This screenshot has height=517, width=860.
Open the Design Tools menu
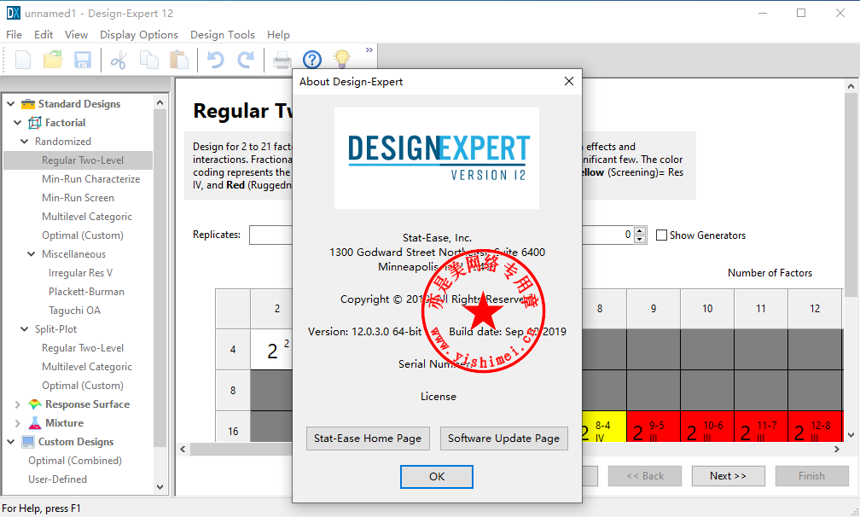pos(223,34)
